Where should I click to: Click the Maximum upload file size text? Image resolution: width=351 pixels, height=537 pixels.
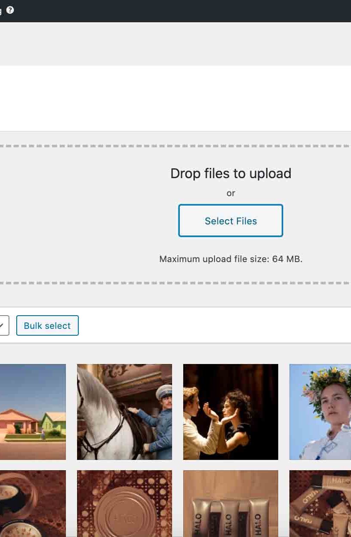tap(231, 259)
